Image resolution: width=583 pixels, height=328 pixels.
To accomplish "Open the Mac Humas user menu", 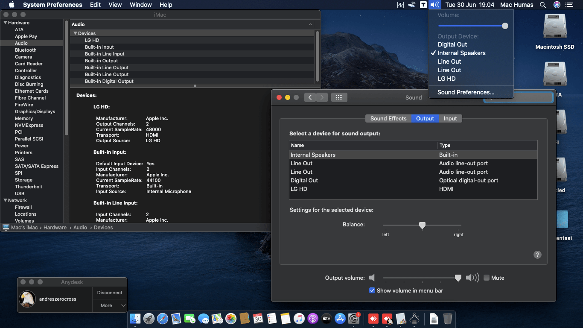I will 516,5.
